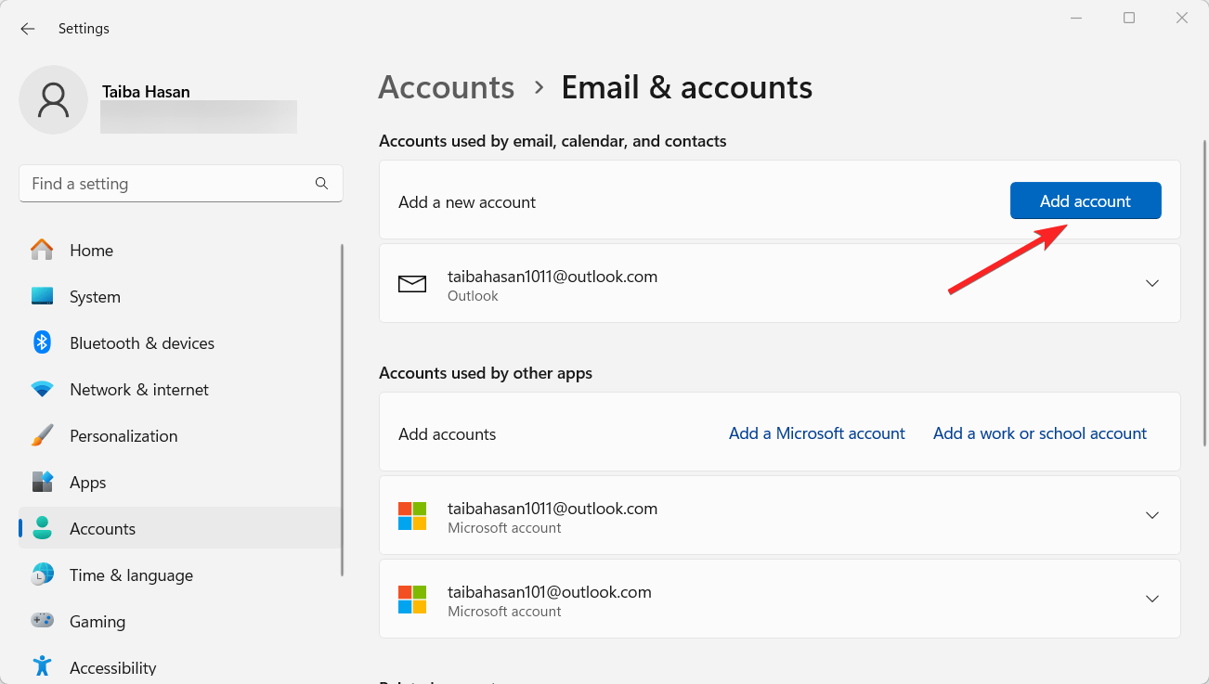Select the System monitor icon
This screenshot has height=684, width=1209.
[x=42, y=297]
